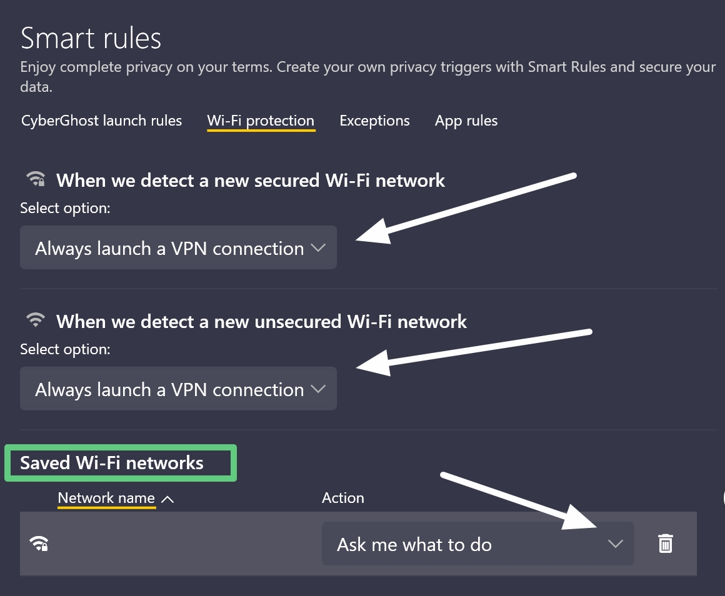Click the 'Saved Wi-Fi networks' heading
Screen dimensions: 725x596
(x=111, y=463)
